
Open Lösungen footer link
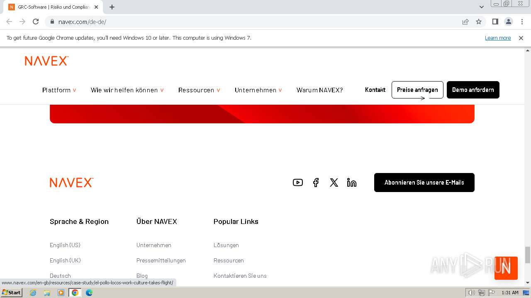click(x=226, y=245)
